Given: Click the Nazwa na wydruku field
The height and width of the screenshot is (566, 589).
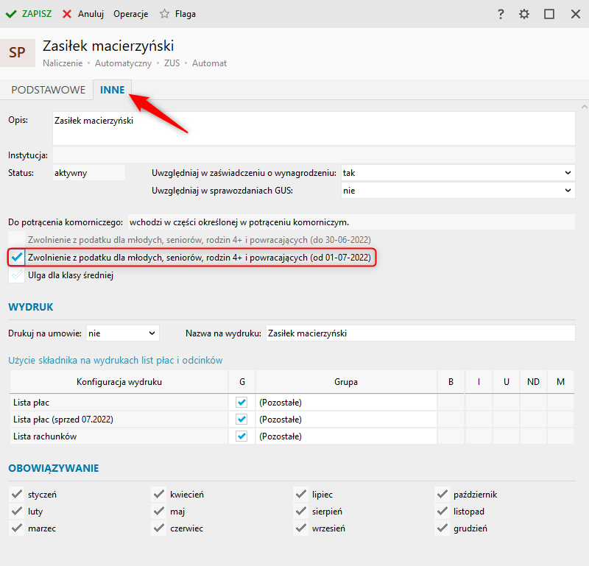Looking at the screenshot, I should [420, 333].
